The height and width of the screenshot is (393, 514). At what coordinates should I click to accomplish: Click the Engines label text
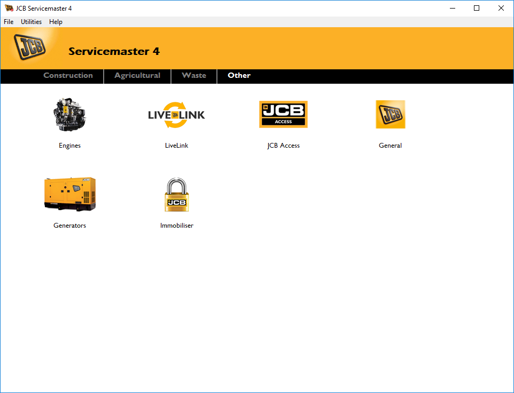pos(69,146)
